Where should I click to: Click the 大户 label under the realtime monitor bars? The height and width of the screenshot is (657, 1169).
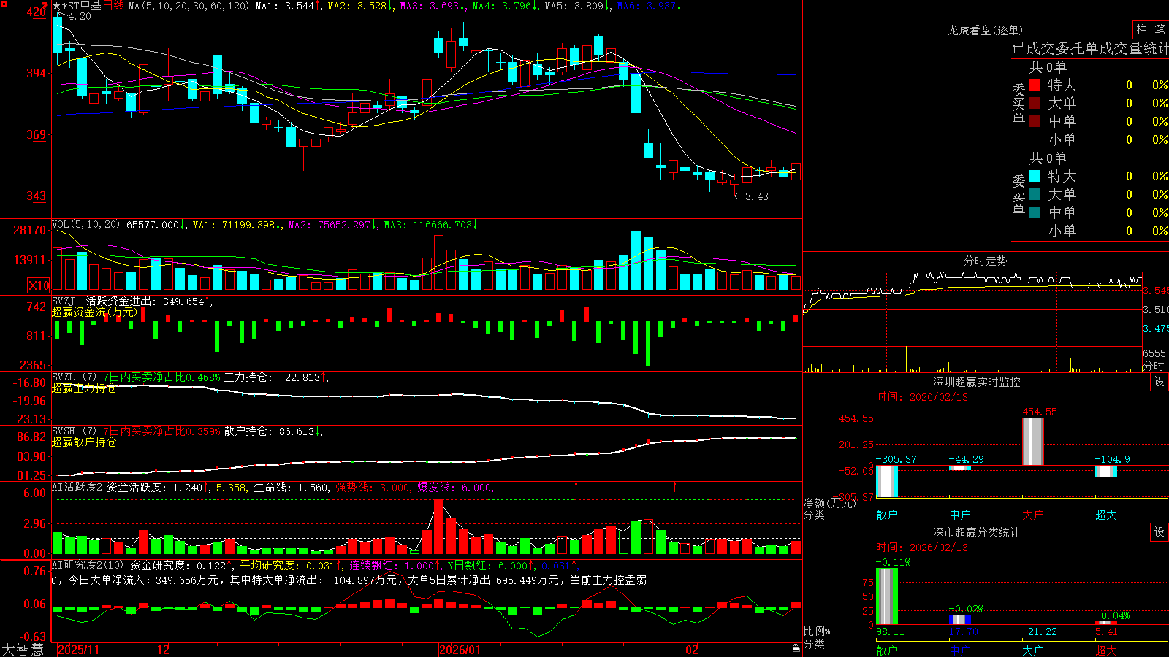point(1033,515)
